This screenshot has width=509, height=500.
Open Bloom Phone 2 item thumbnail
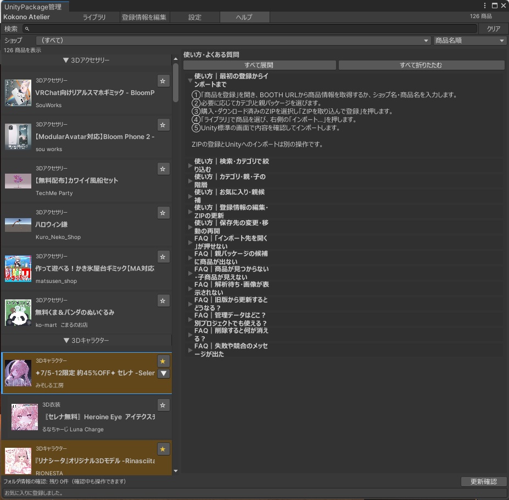tap(18, 137)
